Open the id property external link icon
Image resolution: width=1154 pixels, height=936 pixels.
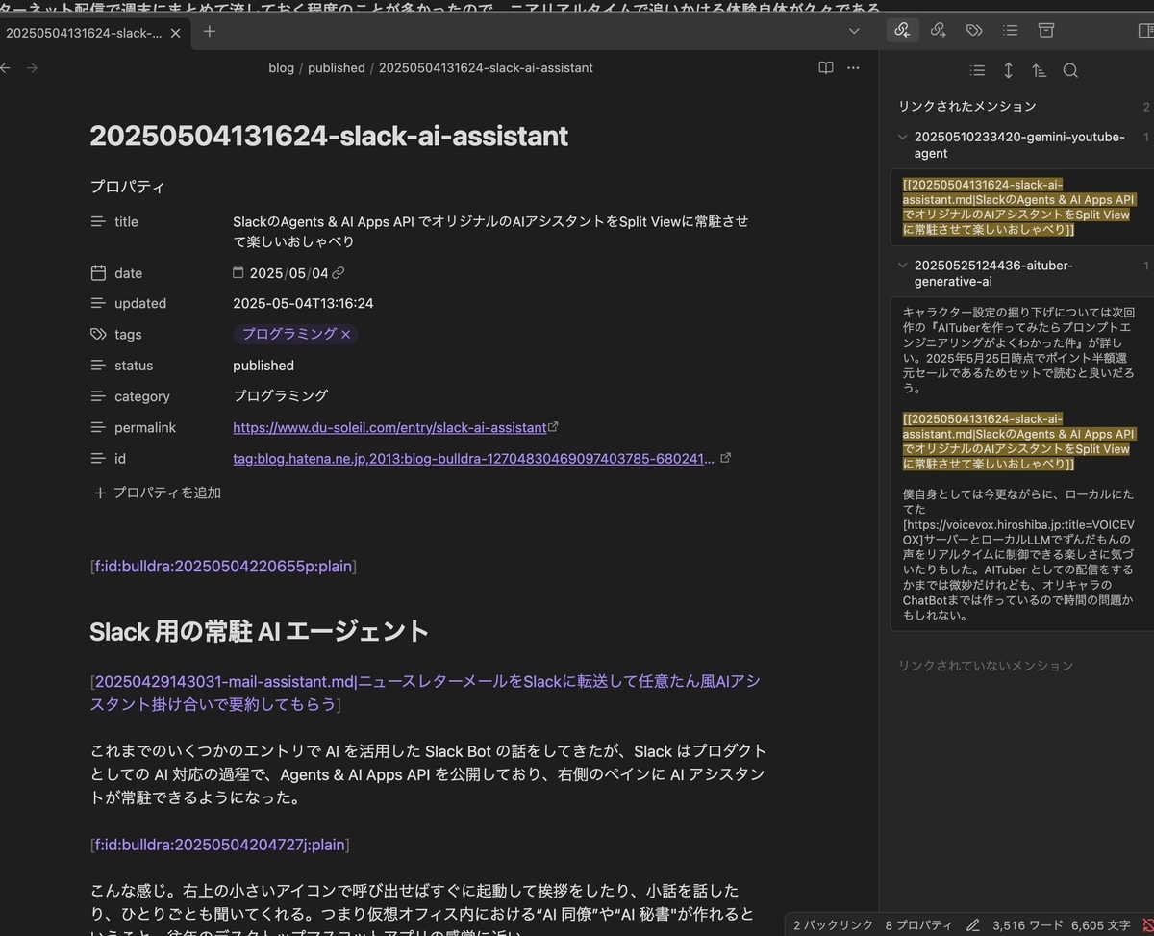point(725,458)
